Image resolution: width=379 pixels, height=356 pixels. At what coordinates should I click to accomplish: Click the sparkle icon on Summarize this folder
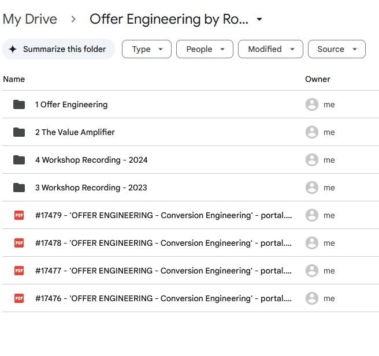(13, 49)
